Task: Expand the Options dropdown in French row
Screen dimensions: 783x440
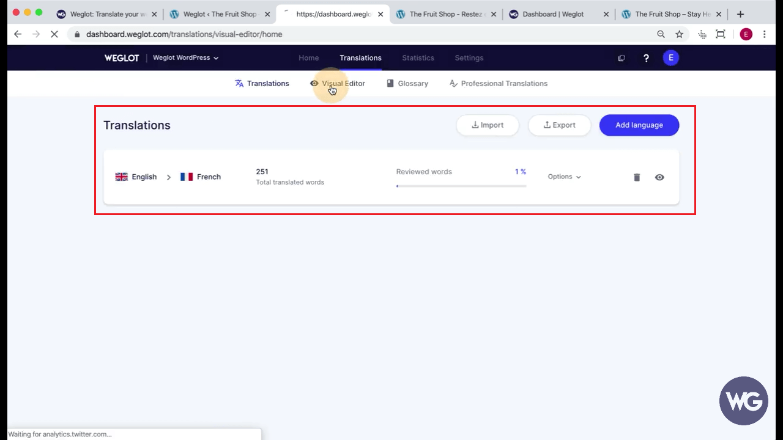Action: [564, 177]
